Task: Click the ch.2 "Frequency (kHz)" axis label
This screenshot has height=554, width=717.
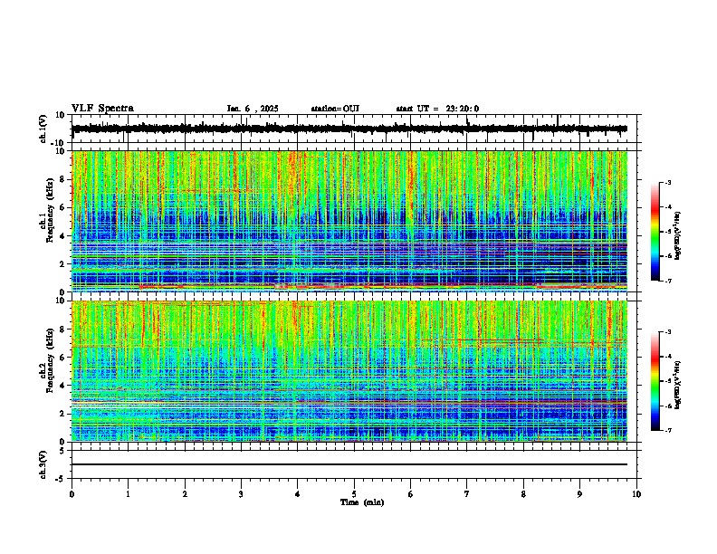Action: 50,359
